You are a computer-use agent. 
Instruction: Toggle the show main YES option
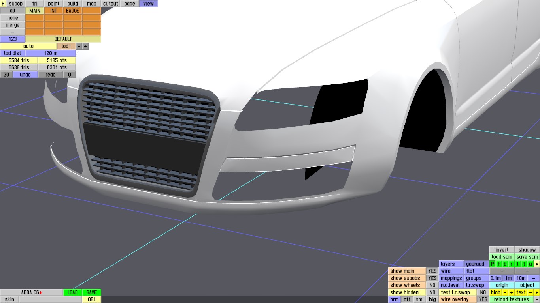pos(432,271)
